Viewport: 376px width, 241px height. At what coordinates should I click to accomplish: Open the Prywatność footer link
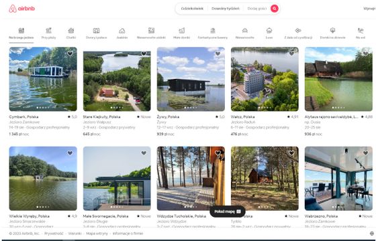point(54,234)
